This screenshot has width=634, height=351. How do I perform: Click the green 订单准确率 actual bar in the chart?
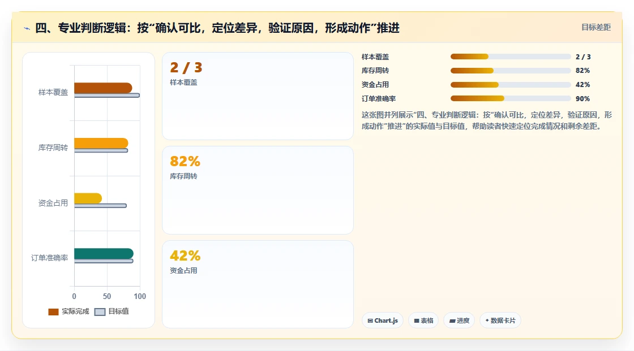(104, 254)
